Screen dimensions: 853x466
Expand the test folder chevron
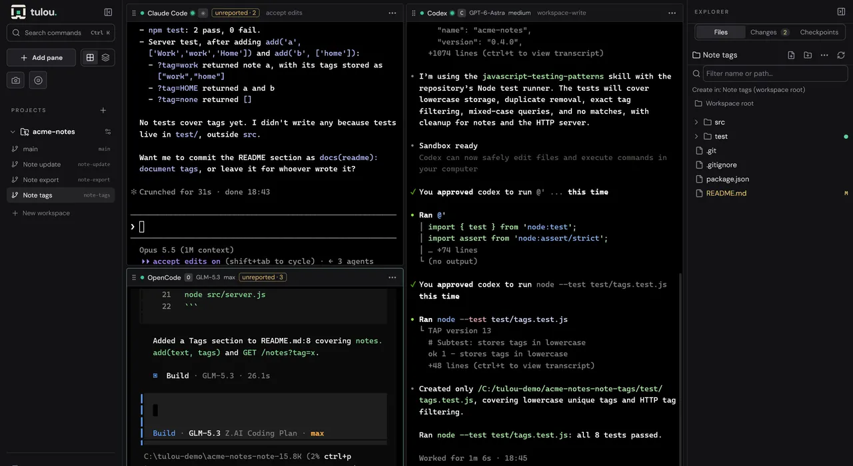(696, 136)
